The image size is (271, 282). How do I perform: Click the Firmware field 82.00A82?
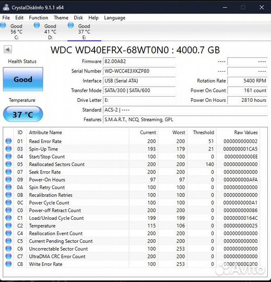pos(139,62)
